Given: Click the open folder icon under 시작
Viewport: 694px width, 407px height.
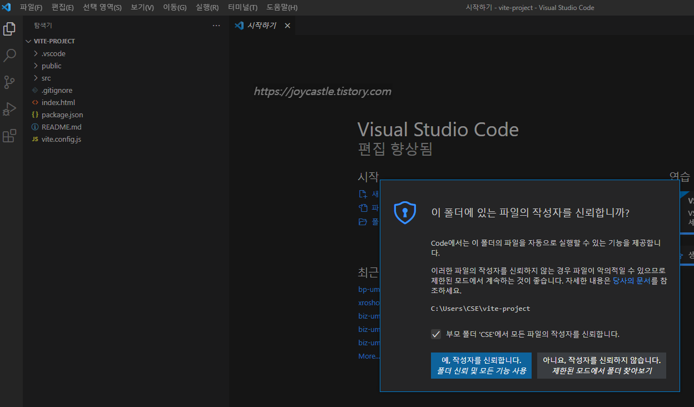Looking at the screenshot, I should pyautogui.click(x=363, y=222).
